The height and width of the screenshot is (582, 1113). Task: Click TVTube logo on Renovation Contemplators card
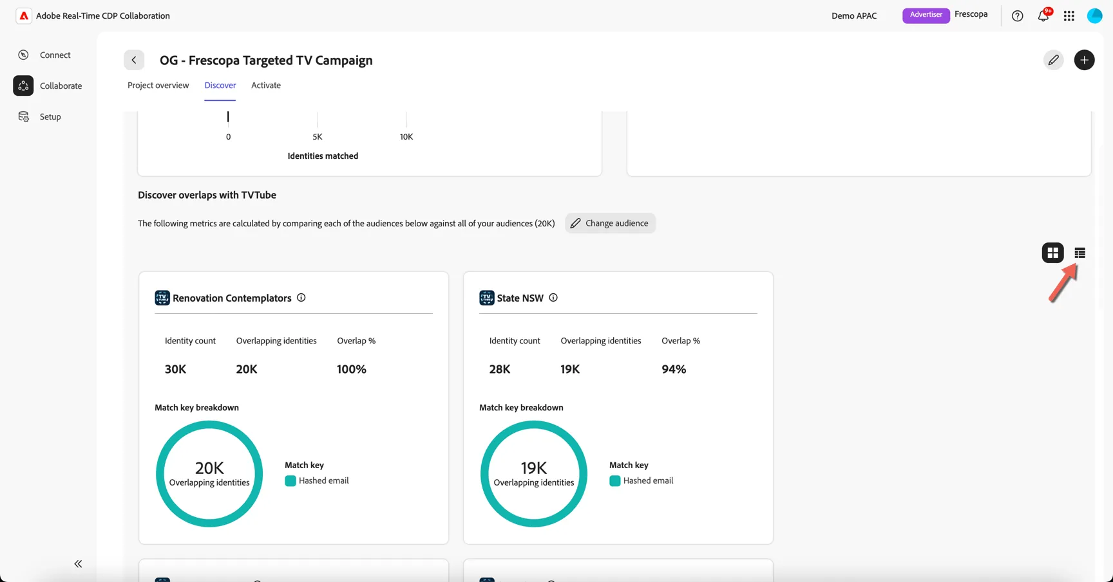click(x=162, y=298)
